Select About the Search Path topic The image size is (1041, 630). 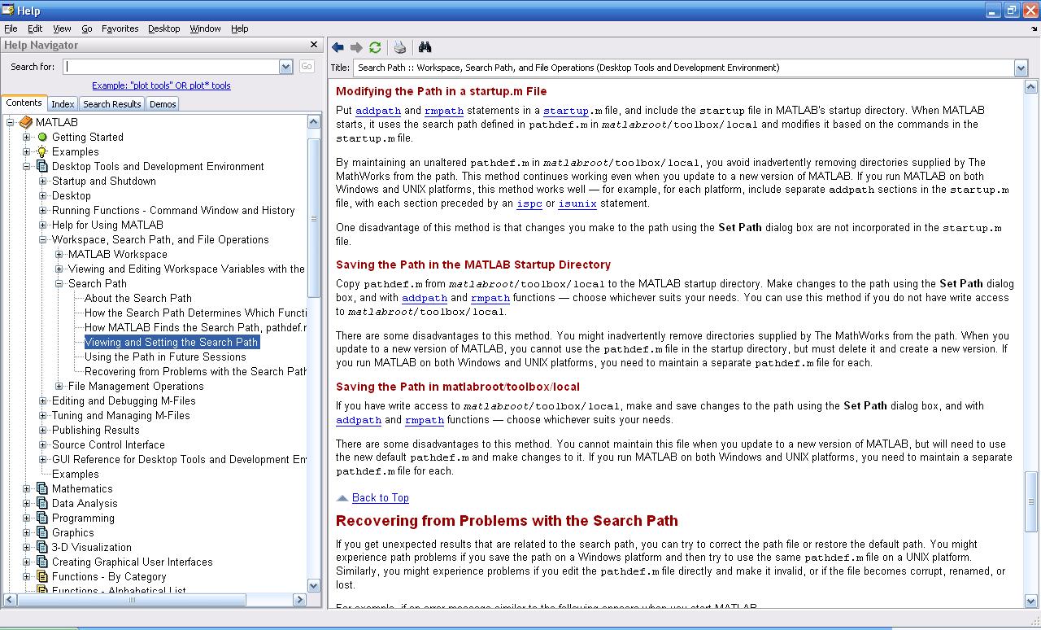[x=138, y=298]
